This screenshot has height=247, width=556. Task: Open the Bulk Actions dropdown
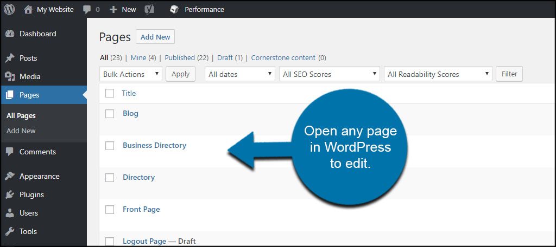pyautogui.click(x=131, y=74)
